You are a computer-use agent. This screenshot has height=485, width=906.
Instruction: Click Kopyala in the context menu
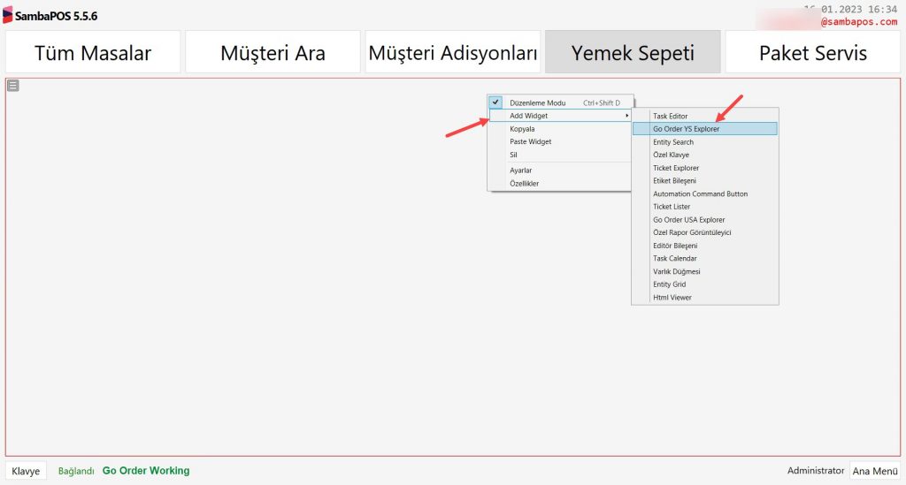point(522,129)
